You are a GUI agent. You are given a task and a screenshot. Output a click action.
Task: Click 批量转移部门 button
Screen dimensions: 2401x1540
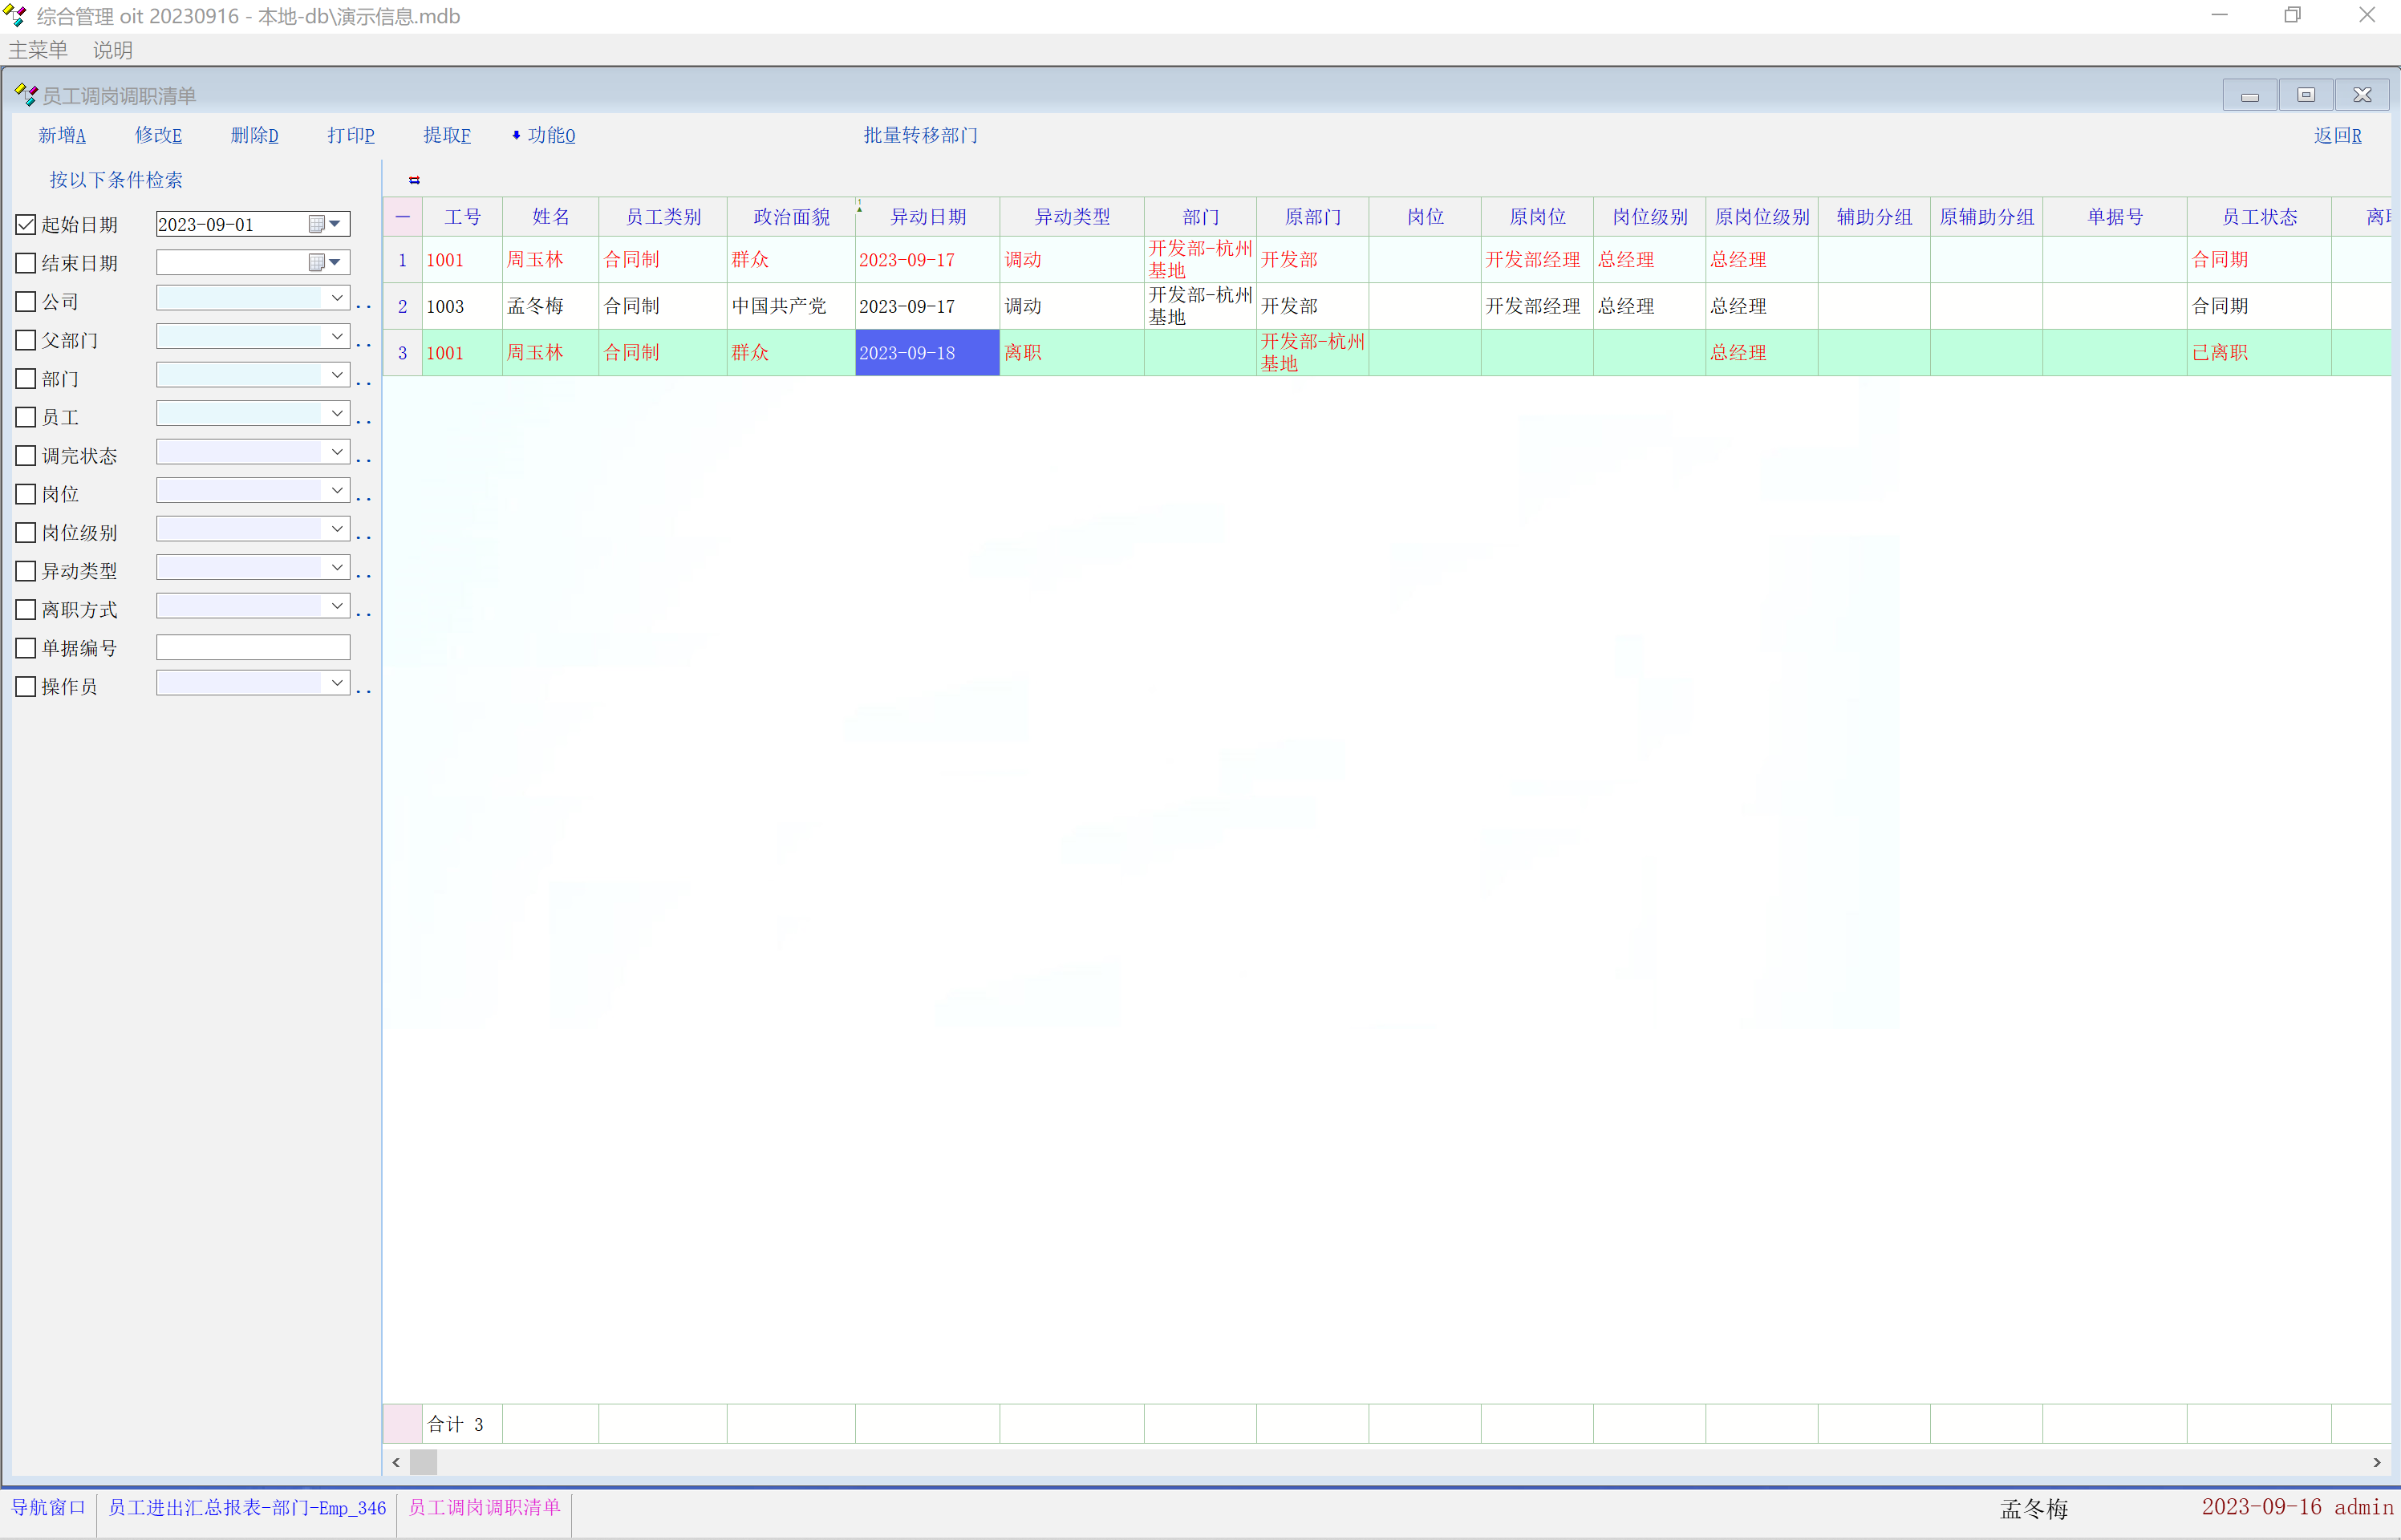tap(920, 135)
